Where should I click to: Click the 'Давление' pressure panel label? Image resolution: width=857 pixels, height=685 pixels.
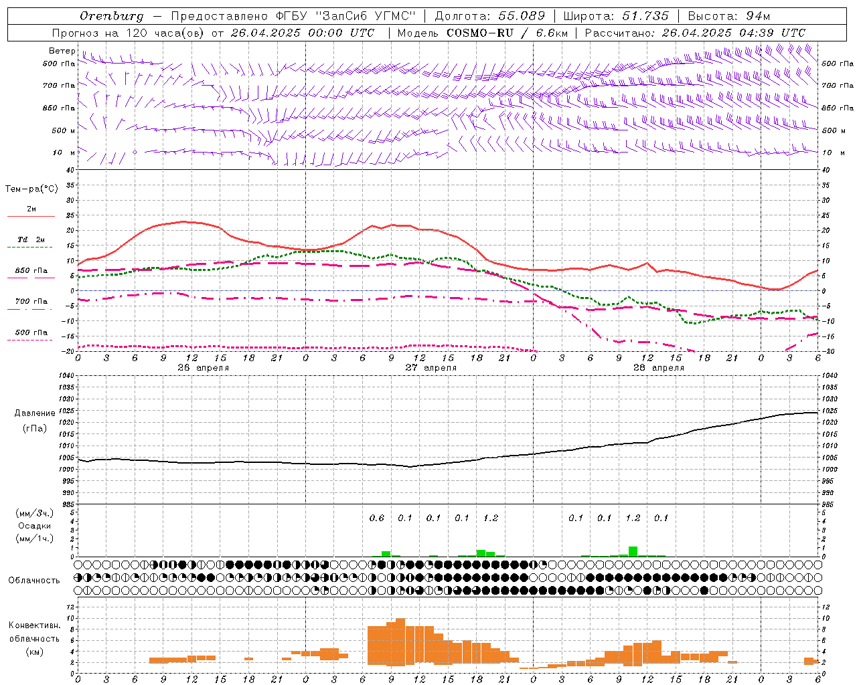click(35, 413)
